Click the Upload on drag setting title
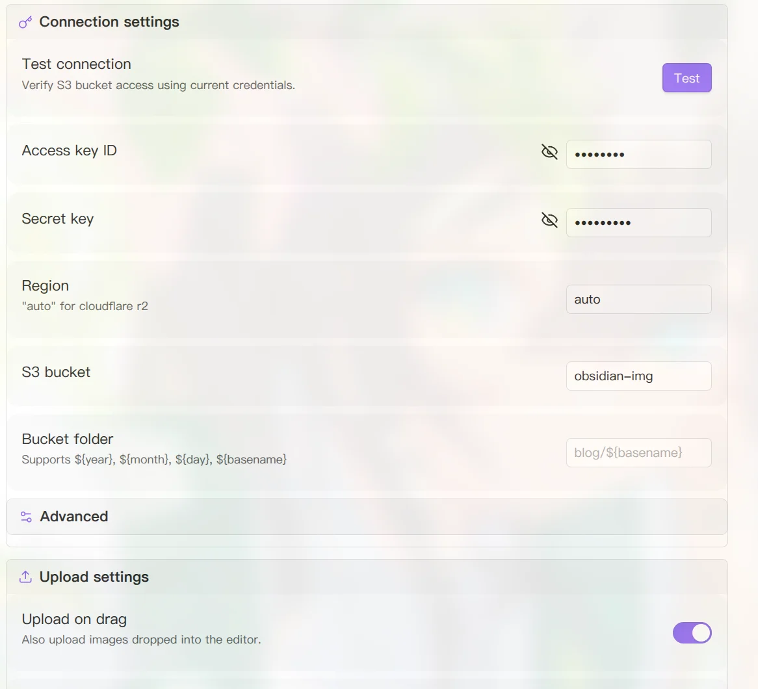The image size is (758, 689). tap(74, 619)
